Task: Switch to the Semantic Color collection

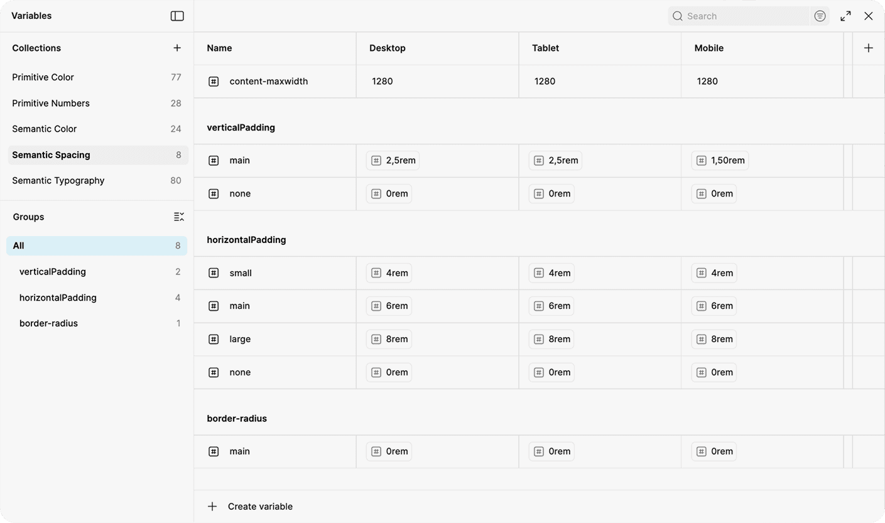Action: tap(44, 129)
